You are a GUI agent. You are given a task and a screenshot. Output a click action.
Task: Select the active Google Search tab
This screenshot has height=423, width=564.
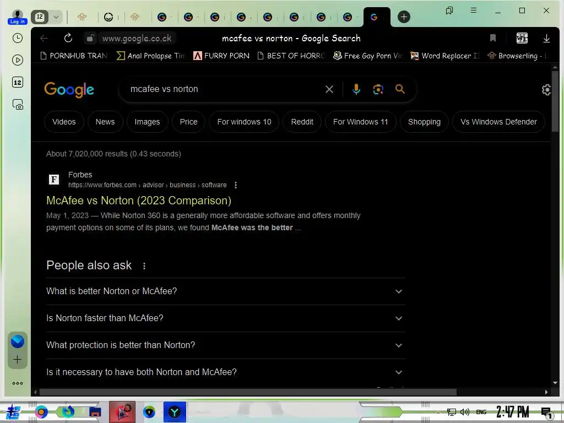click(377, 17)
